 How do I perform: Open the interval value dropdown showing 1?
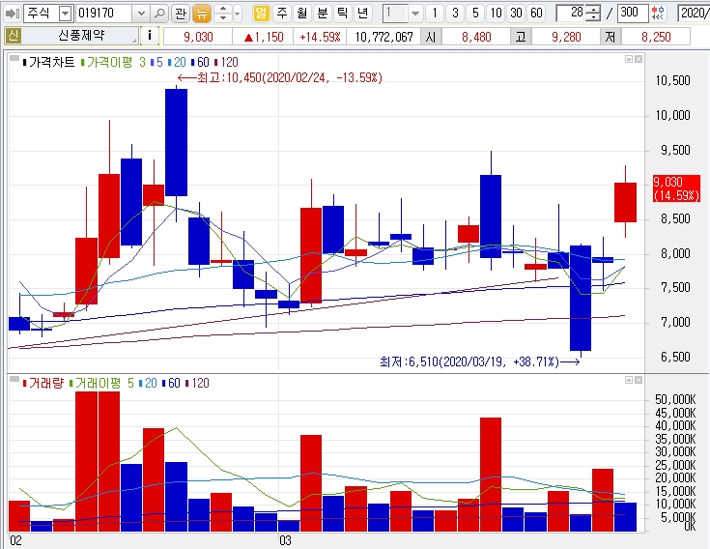coord(414,14)
